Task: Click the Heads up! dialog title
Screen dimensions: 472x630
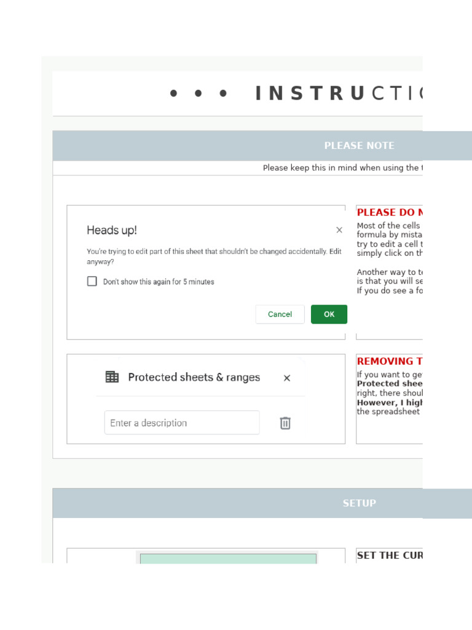Action: tap(112, 230)
